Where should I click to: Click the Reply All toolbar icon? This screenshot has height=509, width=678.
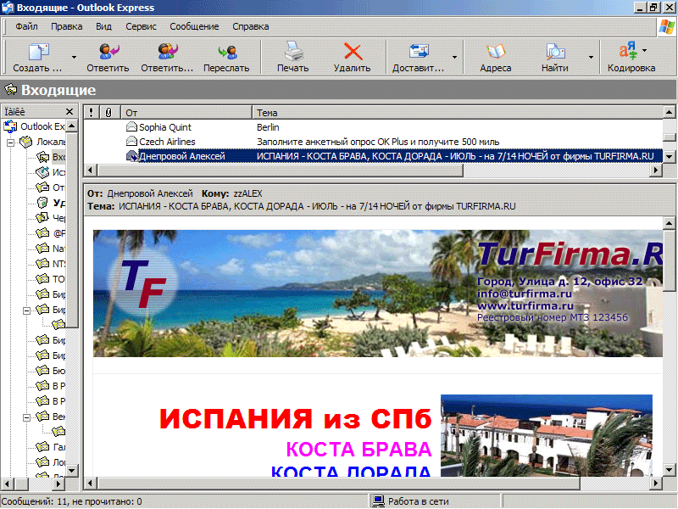[x=167, y=53]
